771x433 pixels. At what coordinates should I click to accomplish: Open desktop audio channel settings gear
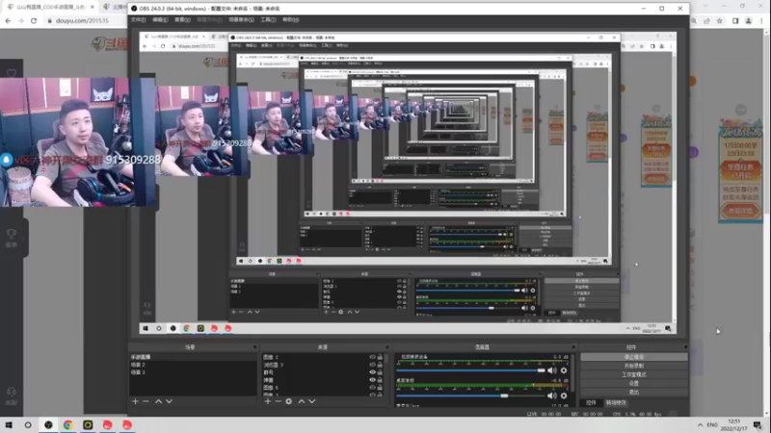tap(564, 395)
